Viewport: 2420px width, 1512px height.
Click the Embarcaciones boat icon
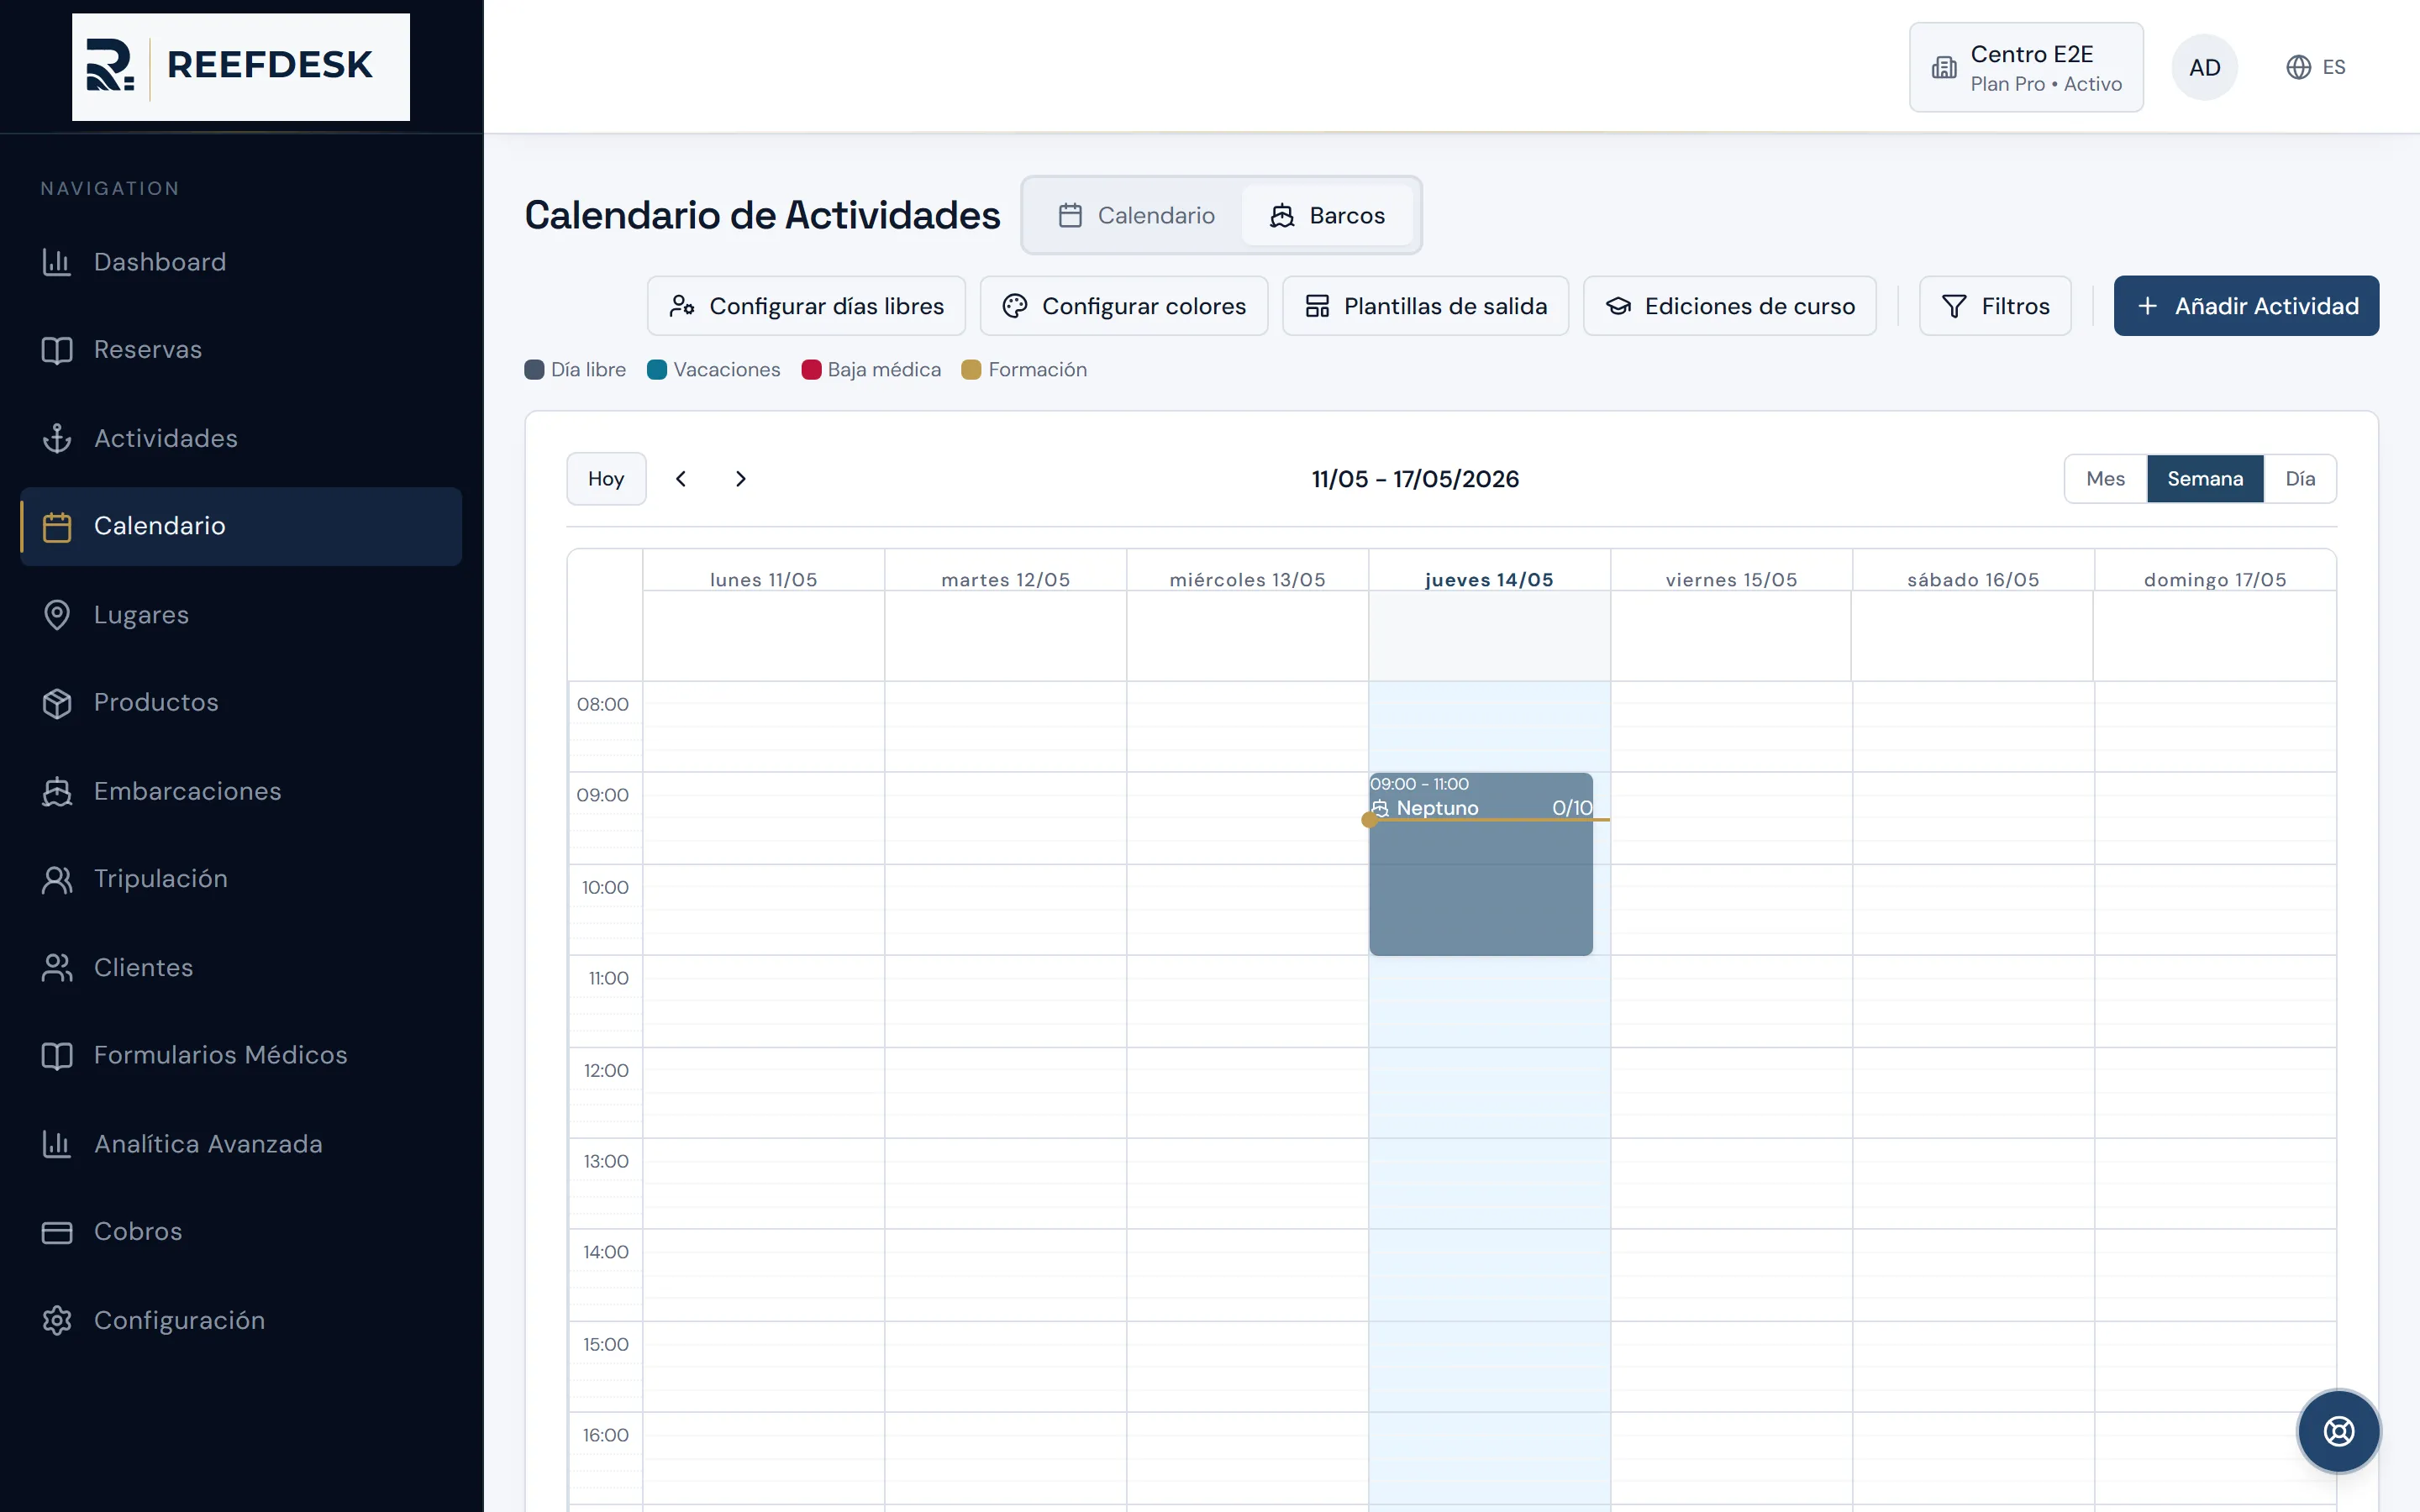[57, 791]
